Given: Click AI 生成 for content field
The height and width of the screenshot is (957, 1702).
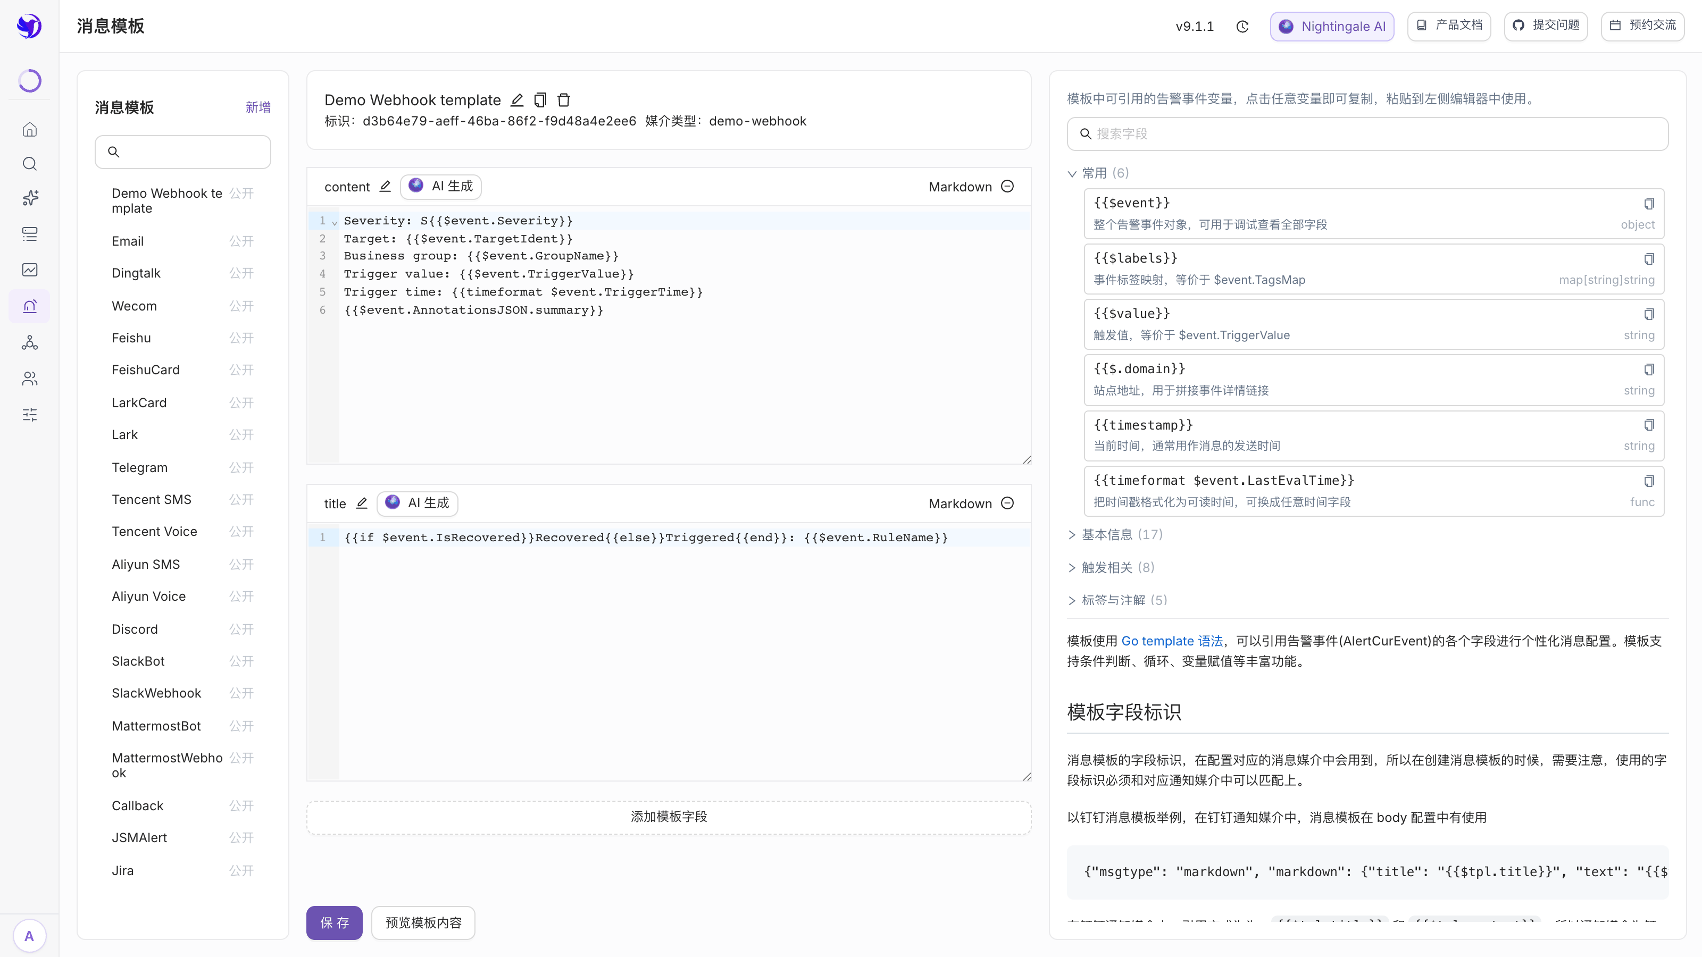Looking at the screenshot, I should pos(441,186).
